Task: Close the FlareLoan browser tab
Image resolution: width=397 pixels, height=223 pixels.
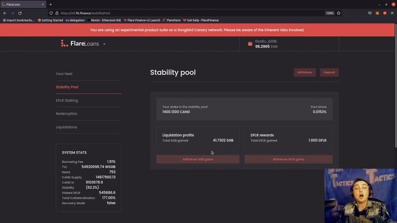Action: tap(43, 4)
